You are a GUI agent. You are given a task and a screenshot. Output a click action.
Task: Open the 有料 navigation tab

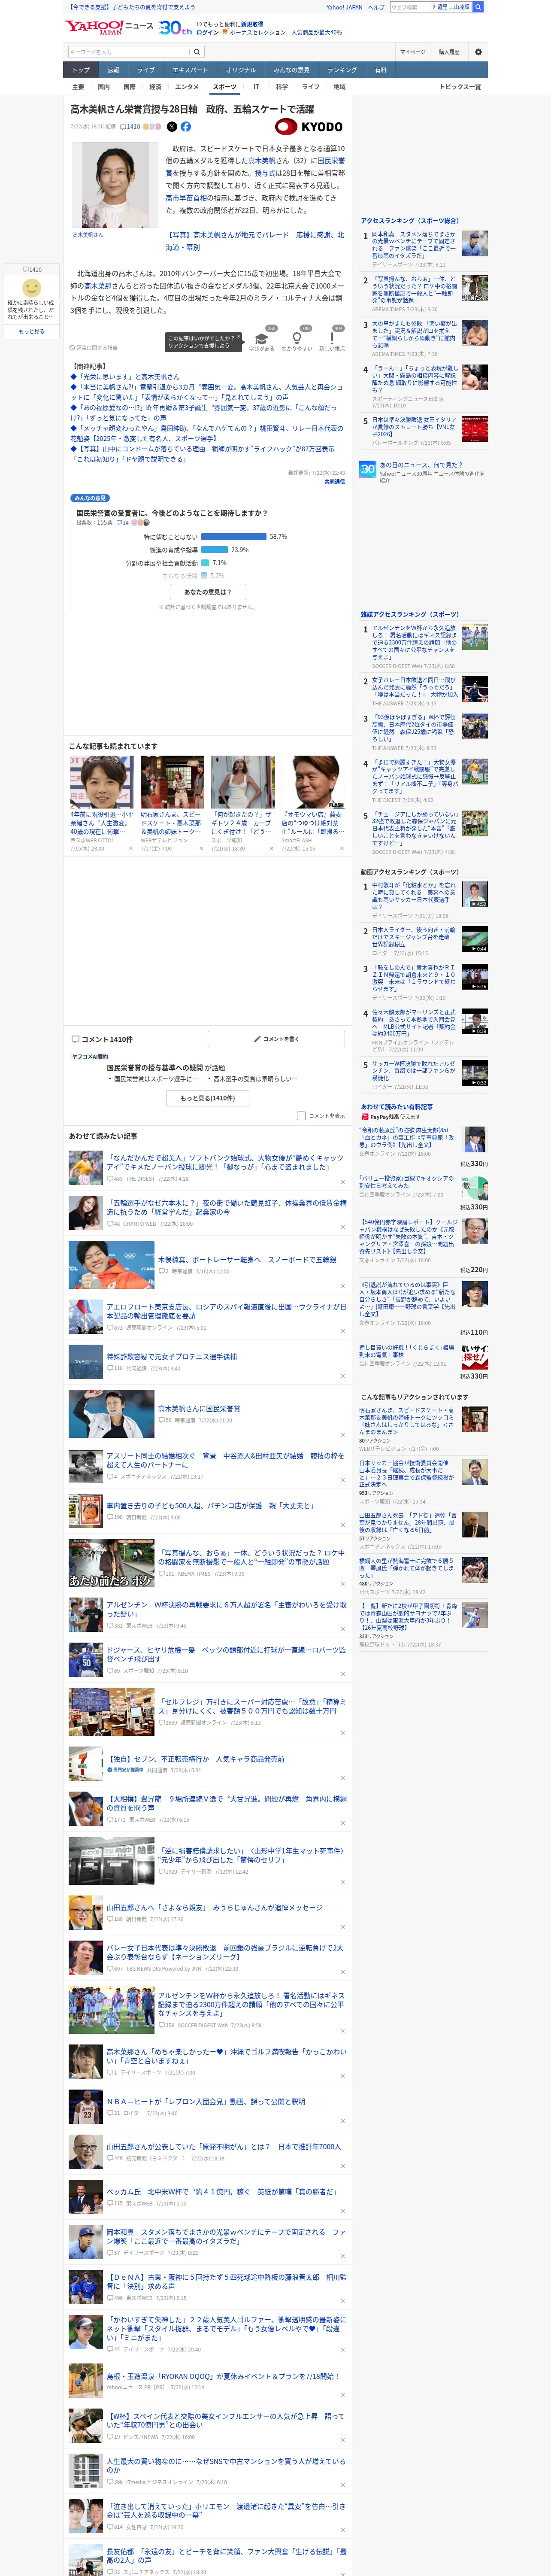pos(381,70)
